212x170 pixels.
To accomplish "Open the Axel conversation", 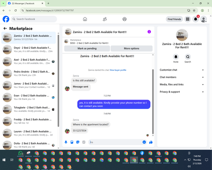I will pyautogui.click(x=28, y=62).
